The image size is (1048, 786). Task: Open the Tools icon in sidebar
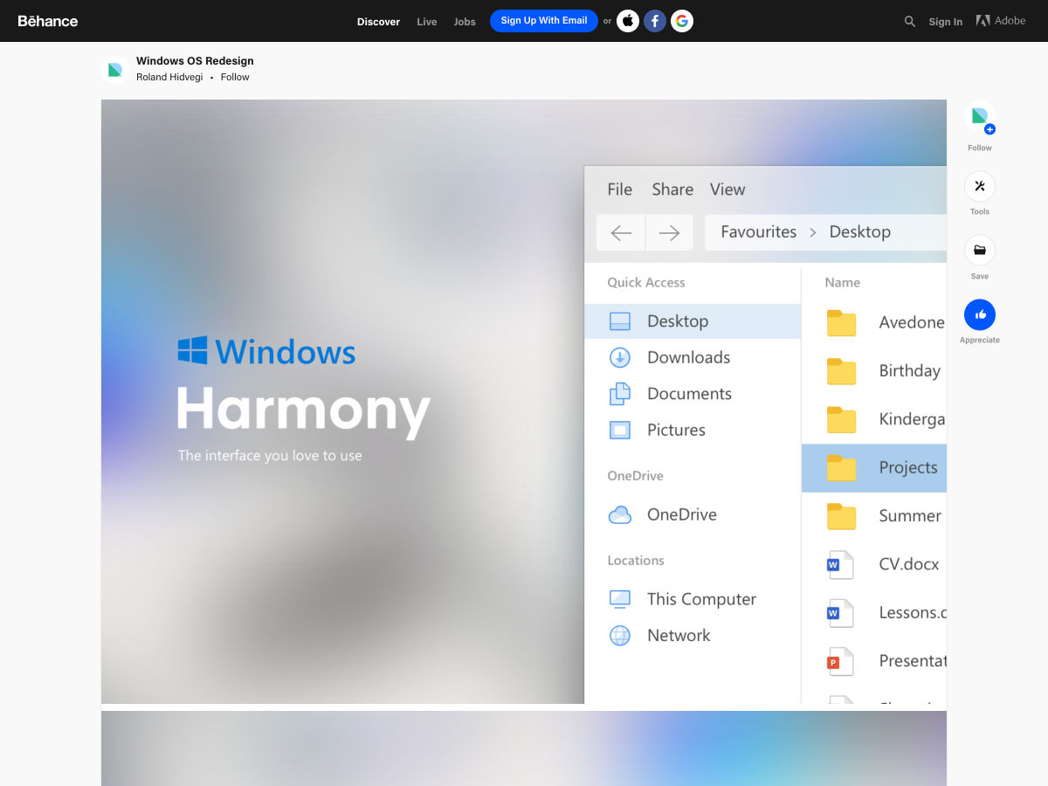point(980,186)
